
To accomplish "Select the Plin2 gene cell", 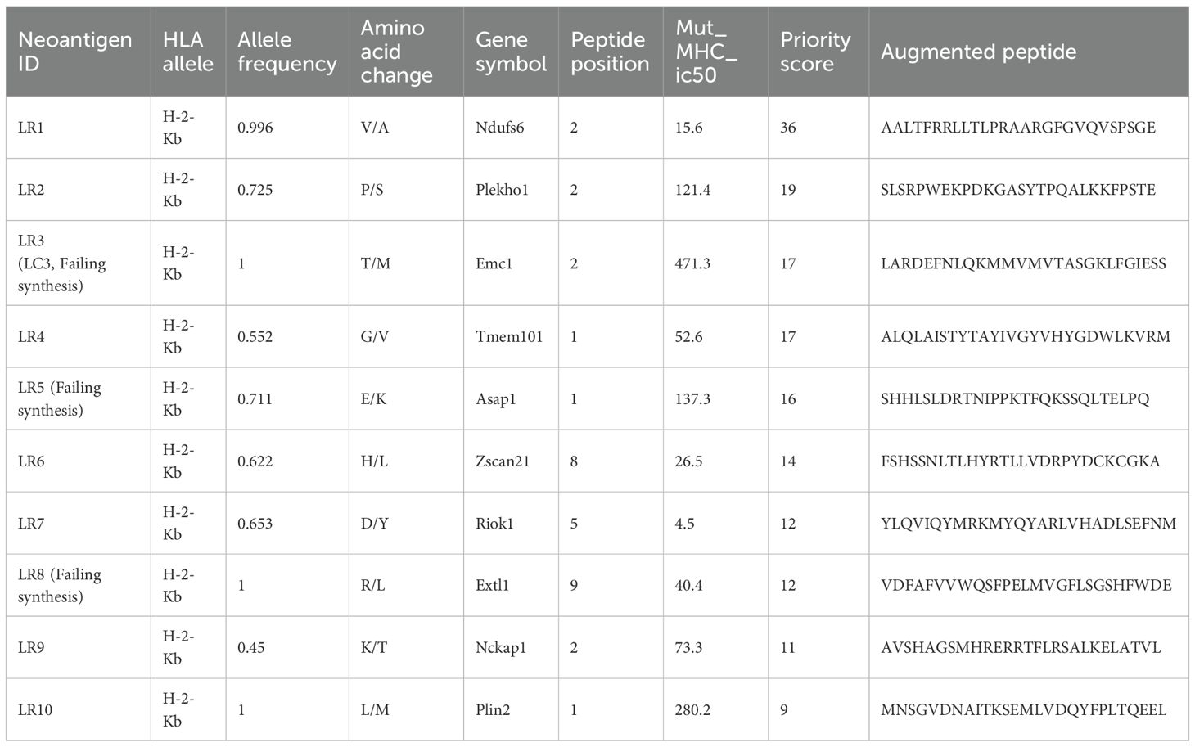I will tap(493, 710).
